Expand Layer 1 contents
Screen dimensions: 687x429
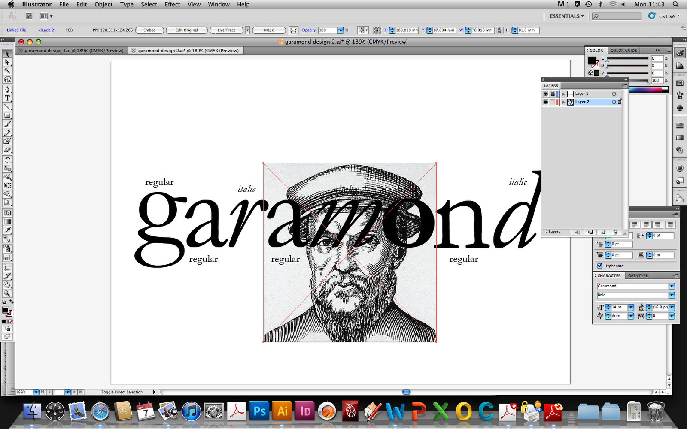pos(563,94)
